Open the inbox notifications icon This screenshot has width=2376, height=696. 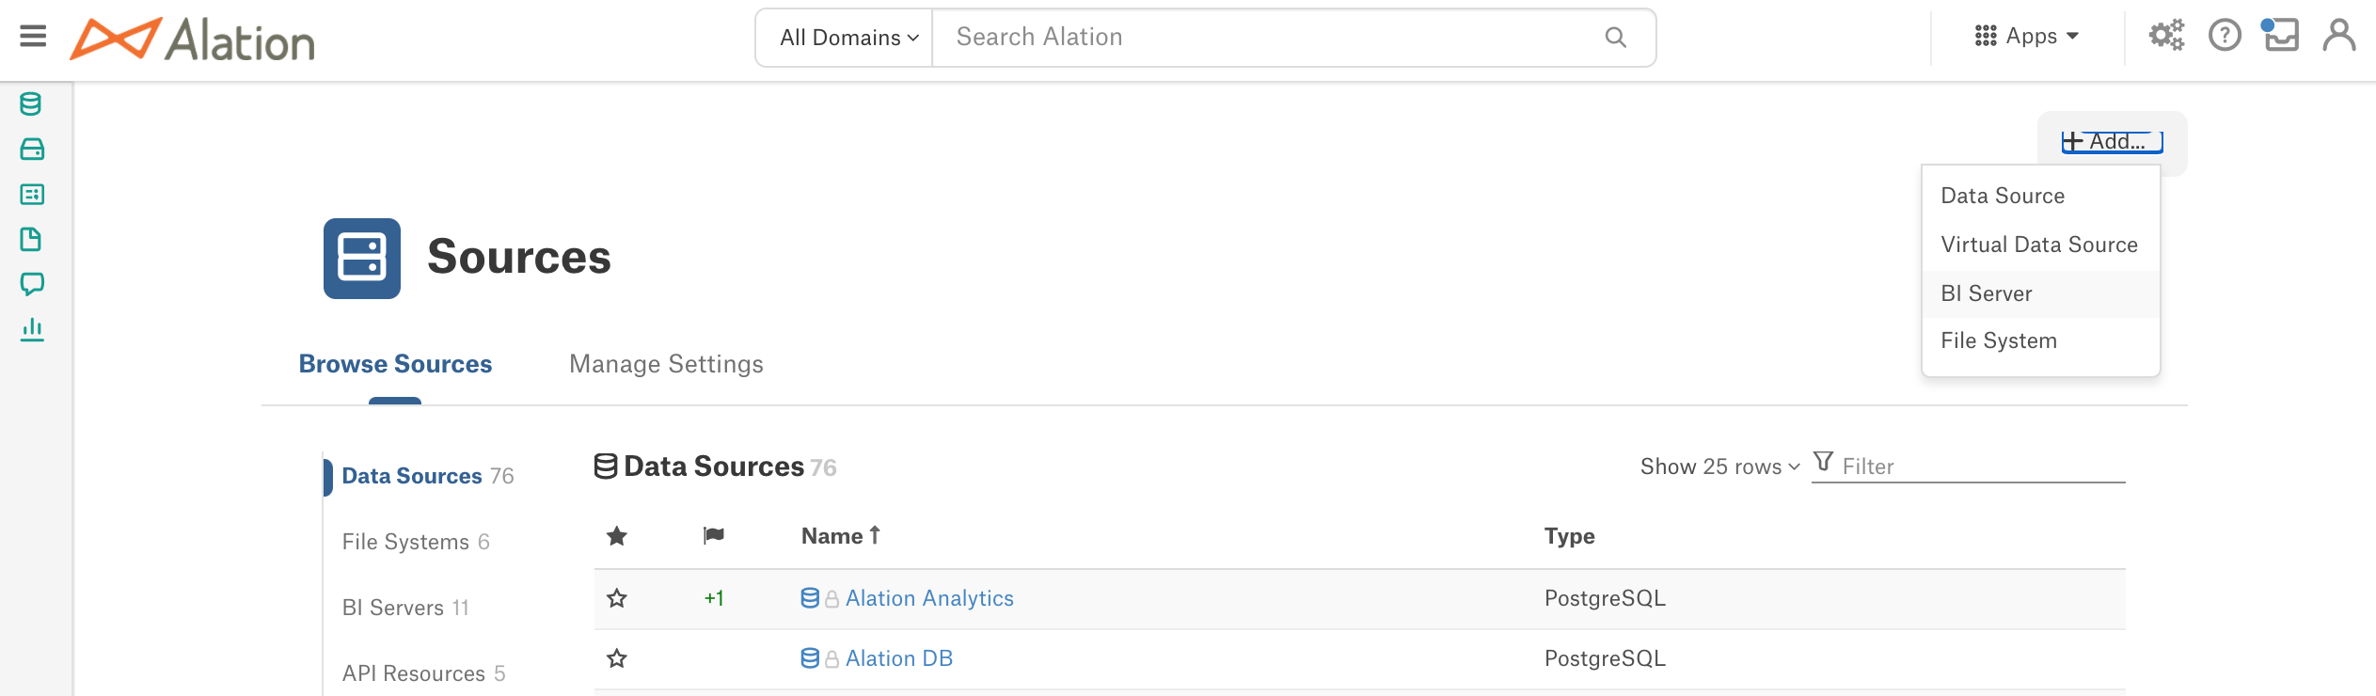[2280, 36]
